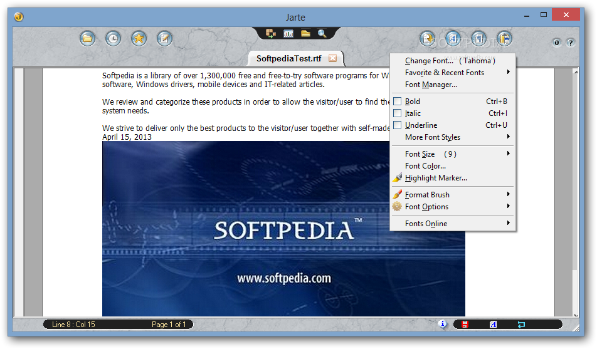Open the magnifying glass search icon
This screenshot has width=597, height=349.
coord(322,33)
